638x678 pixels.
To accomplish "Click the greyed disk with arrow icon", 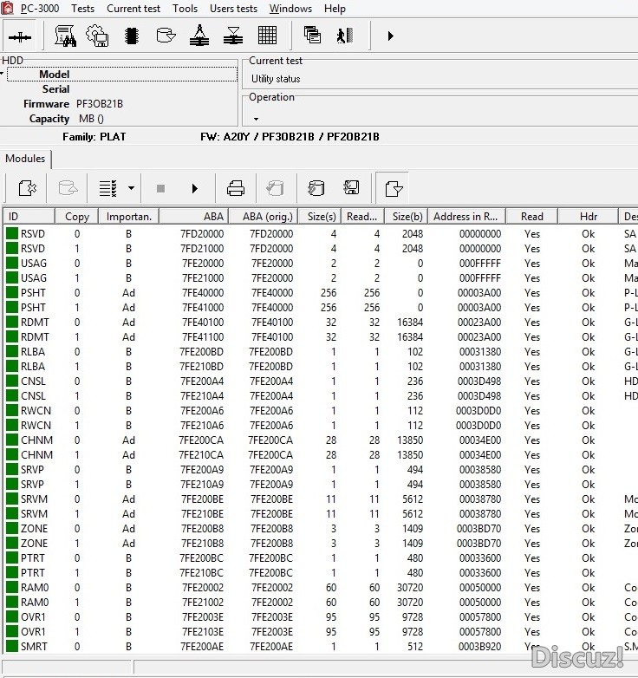I will click(68, 188).
